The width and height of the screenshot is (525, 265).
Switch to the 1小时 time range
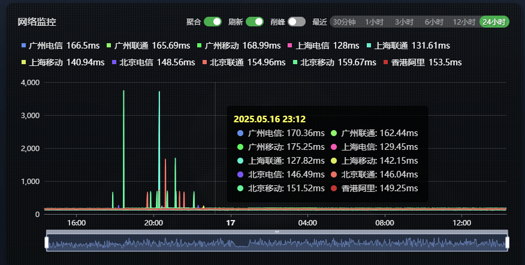pyautogui.click(x=374, y=22)
